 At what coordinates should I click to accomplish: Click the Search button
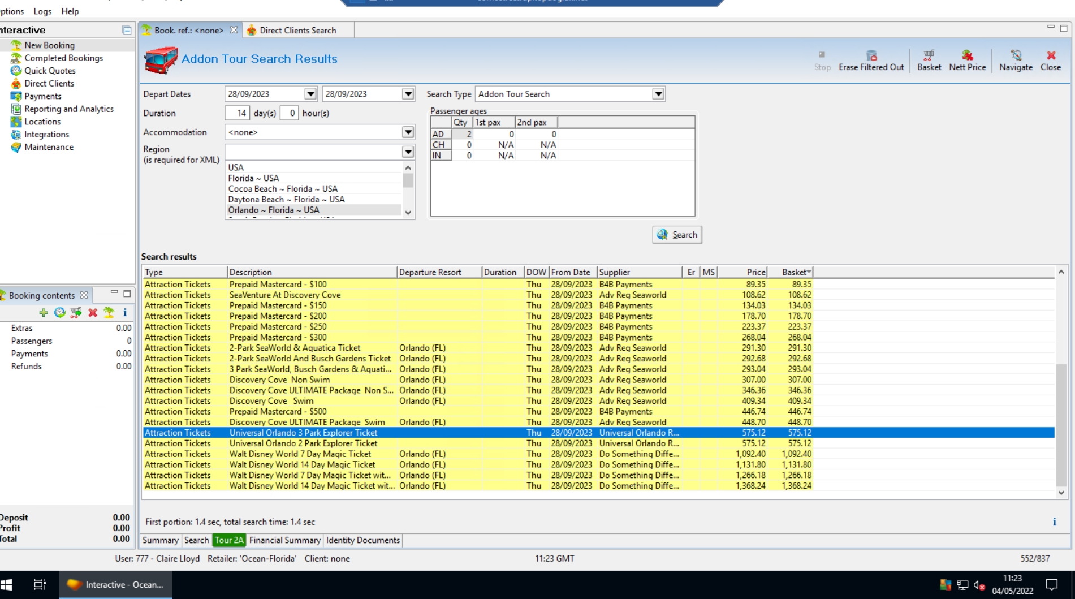pos(677,235)
